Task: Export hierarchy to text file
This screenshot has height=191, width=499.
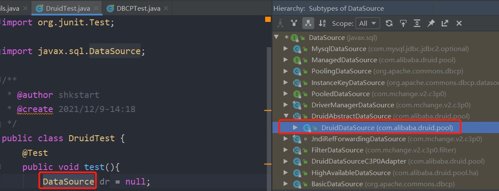Action: point(445,23)
